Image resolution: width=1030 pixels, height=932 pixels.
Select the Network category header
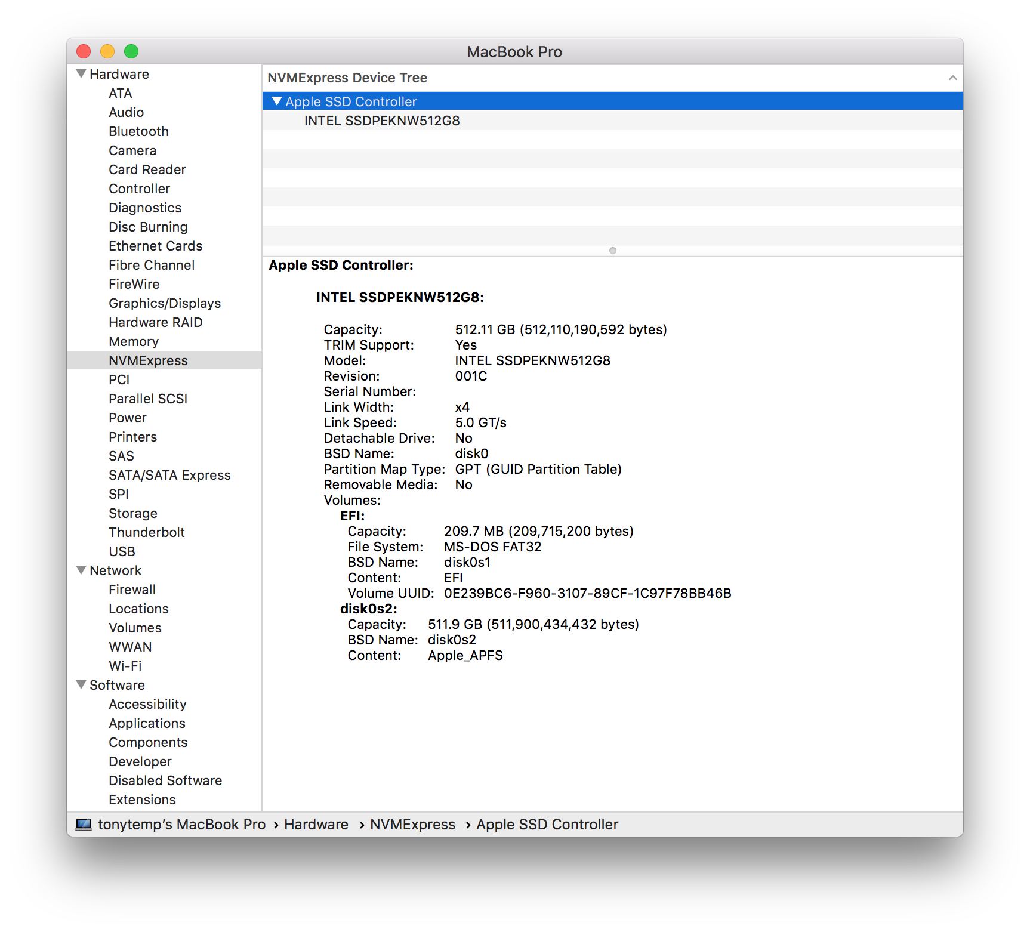click(116, 570)
